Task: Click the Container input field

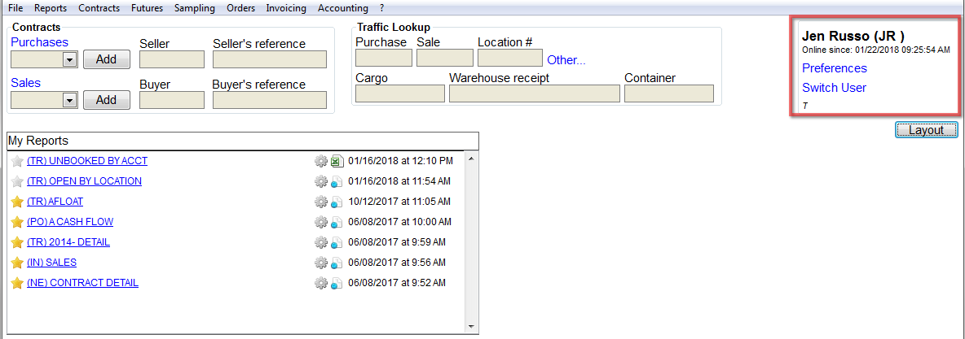Action: (669, 93)
